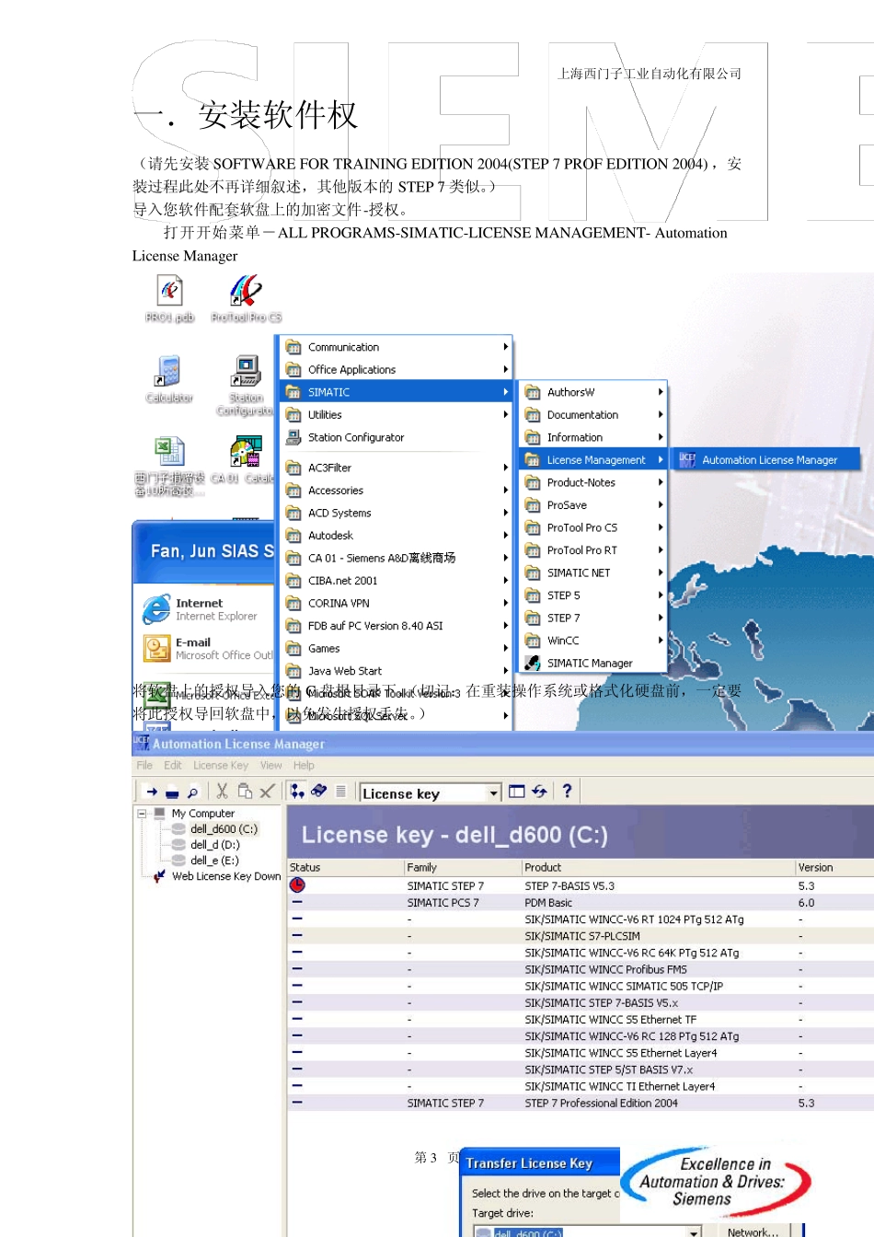
Task: Select STEP 7-BASIS V5.3 license row
Action: point(581,885)
